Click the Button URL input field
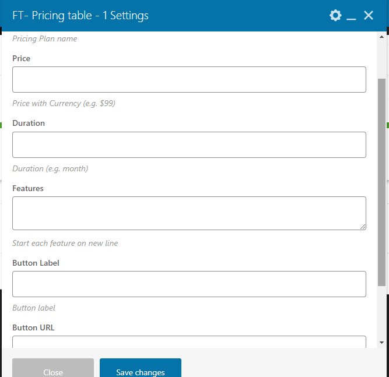This screenshot has height=377, width=389. 189,342
